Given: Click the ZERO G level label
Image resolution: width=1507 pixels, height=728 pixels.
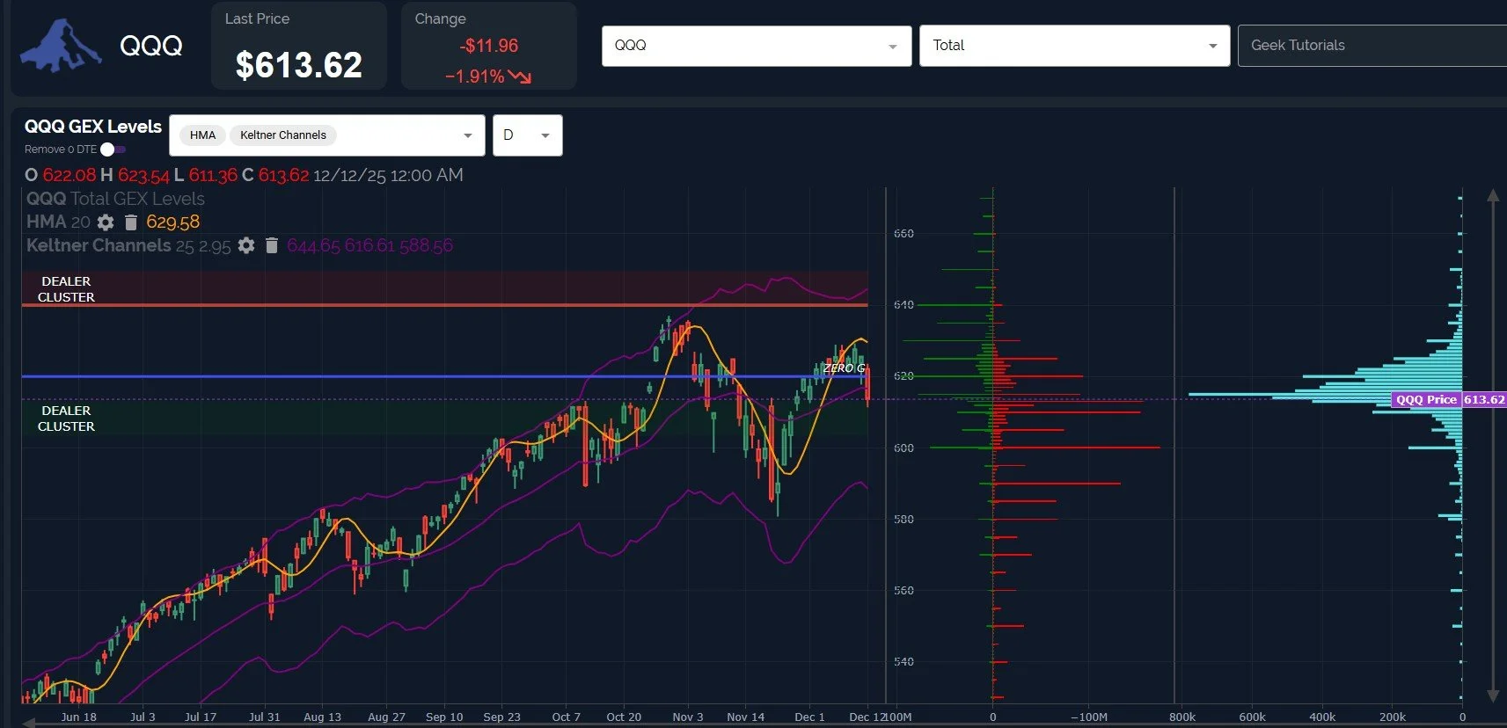Looking at the screenshot, I should coord(845,368).
